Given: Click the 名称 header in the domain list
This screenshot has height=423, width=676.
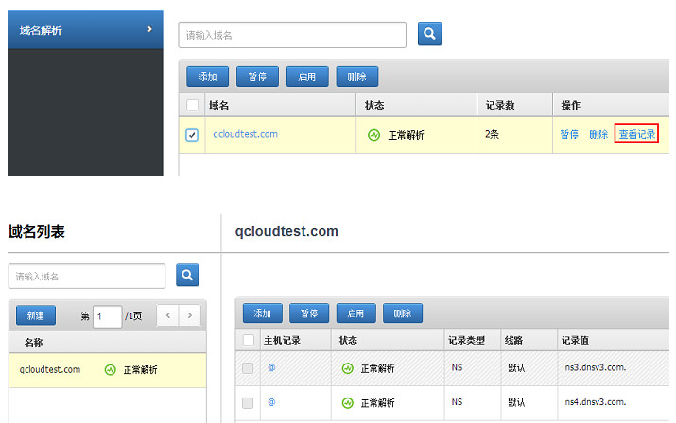Looking at the screenshot, I should (x=34, y=343).
